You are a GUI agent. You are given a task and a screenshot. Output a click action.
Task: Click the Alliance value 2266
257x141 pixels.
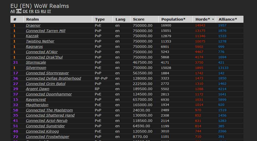point(222,131)
